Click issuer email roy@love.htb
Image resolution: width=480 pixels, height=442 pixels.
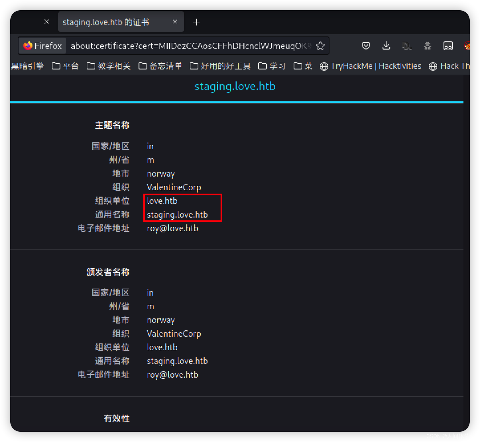pos(172,375)
